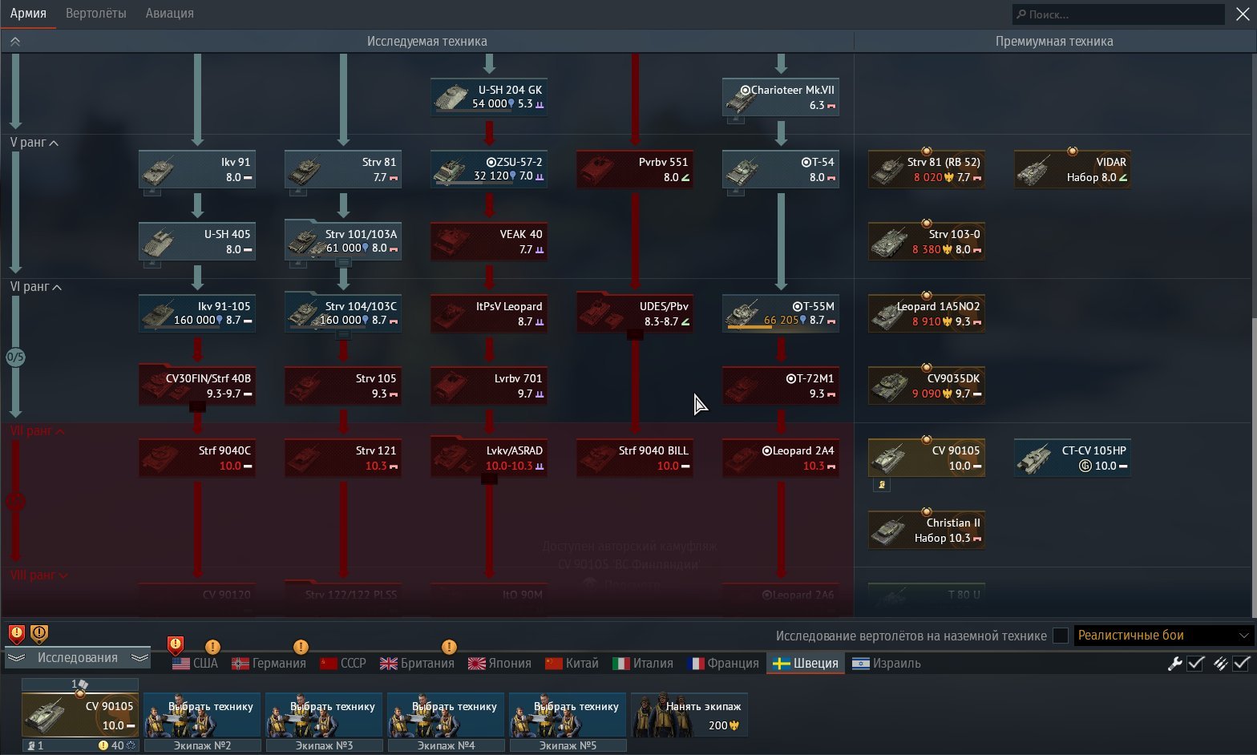This screenshot has width=1257, height=755.
Task: Toggle the auto-refill ammo checkbox
Action: [1241, 664]
